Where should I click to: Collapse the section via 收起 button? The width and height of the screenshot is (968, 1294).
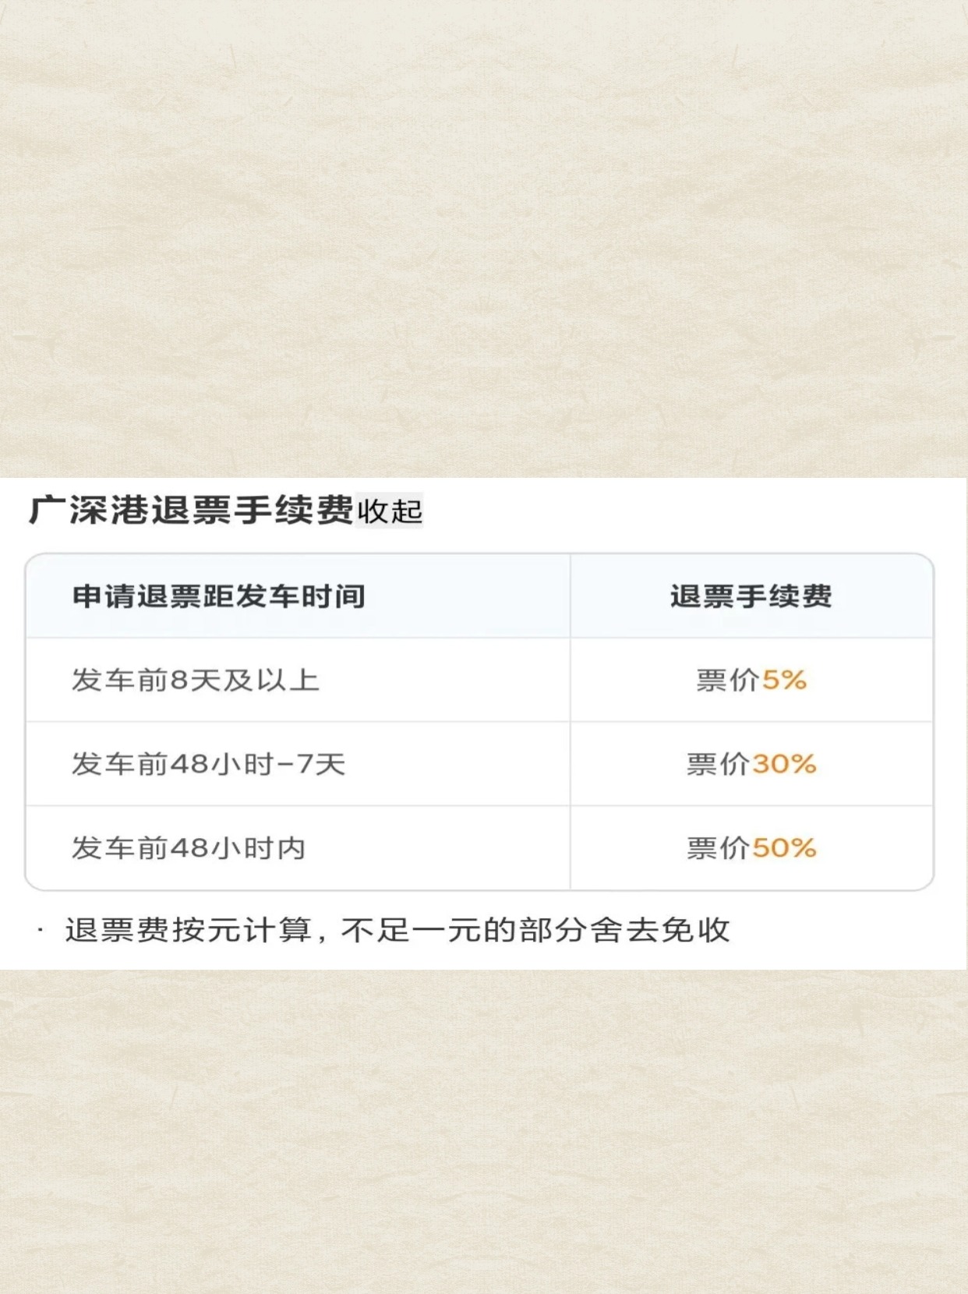click(x=389, y=511)
